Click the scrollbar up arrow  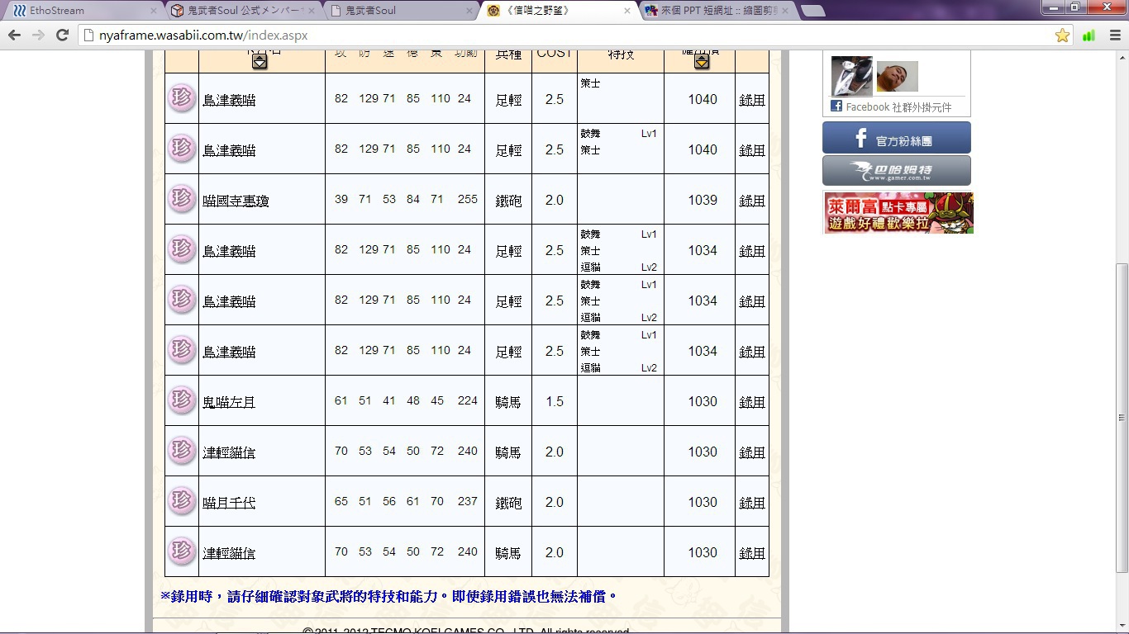pos(1122,56)
